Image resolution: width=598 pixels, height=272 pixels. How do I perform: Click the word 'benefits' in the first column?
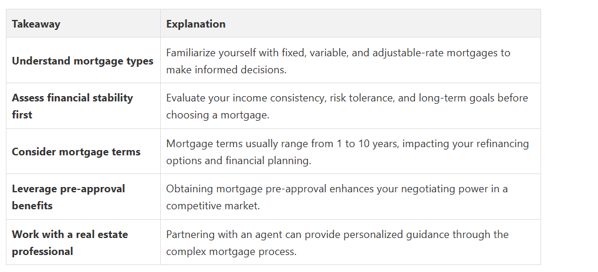pos(32,206)
